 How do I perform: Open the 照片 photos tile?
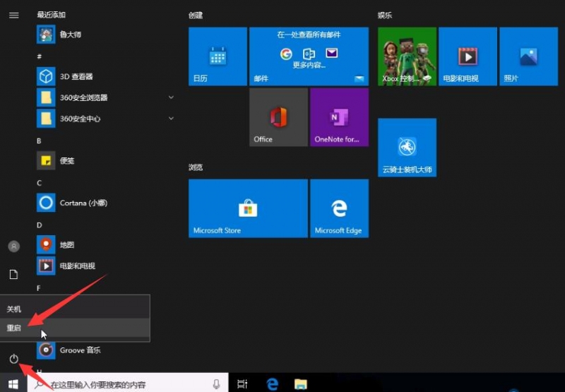pyautogui.click(x=528, y=57)
